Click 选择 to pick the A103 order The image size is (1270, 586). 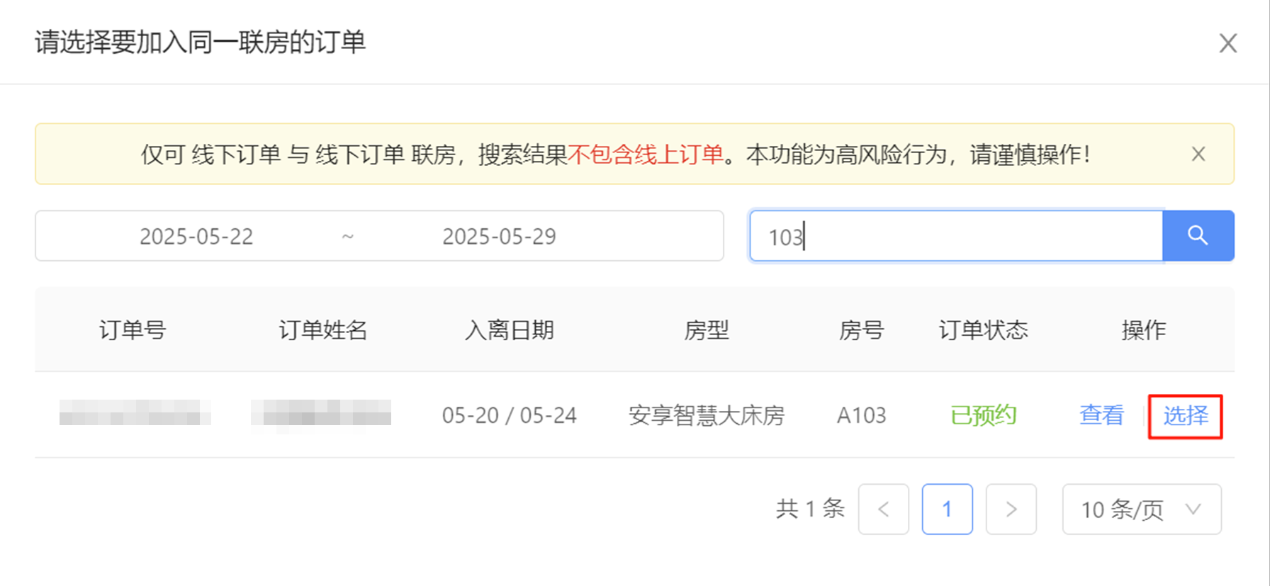coord(1186,415)
